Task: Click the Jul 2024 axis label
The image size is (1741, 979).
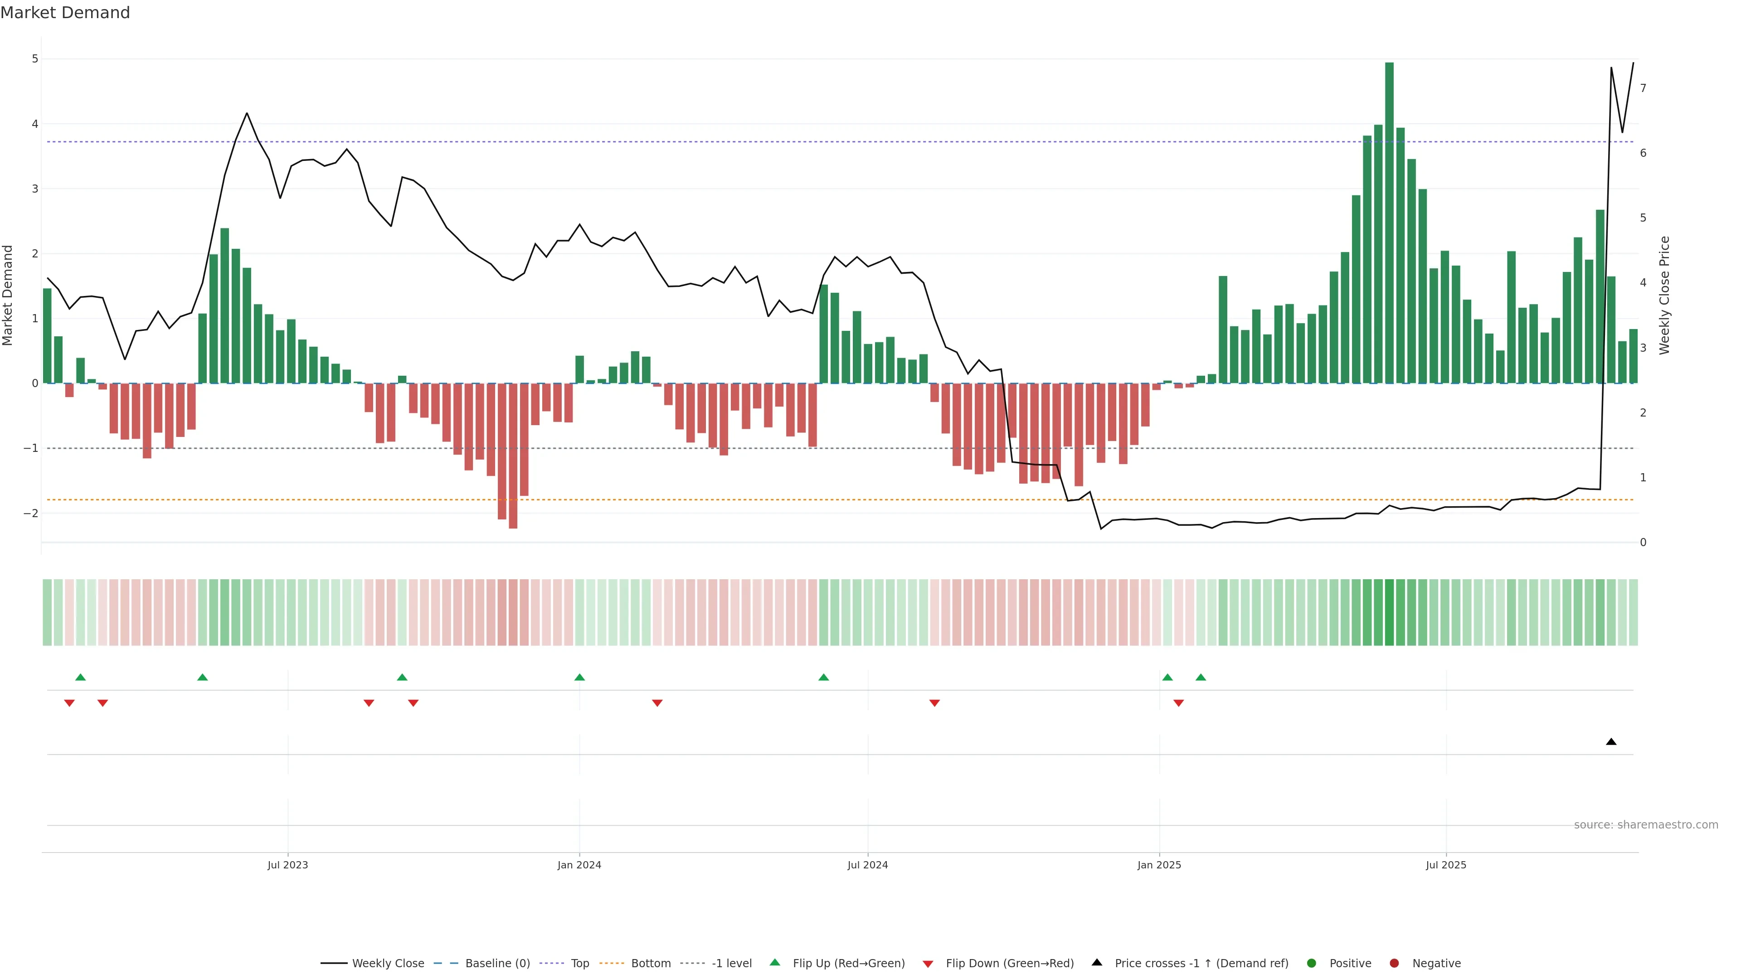Action: point(868,865)
